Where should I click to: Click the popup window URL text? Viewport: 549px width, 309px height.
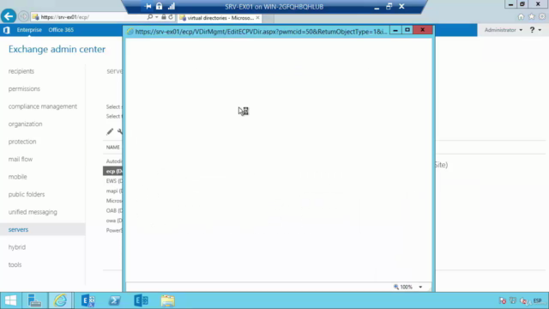click(x=261, y=32)
